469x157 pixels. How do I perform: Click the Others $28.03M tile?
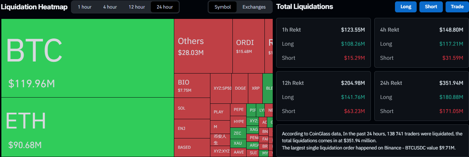pyautogui.click(x=203, y=46)
